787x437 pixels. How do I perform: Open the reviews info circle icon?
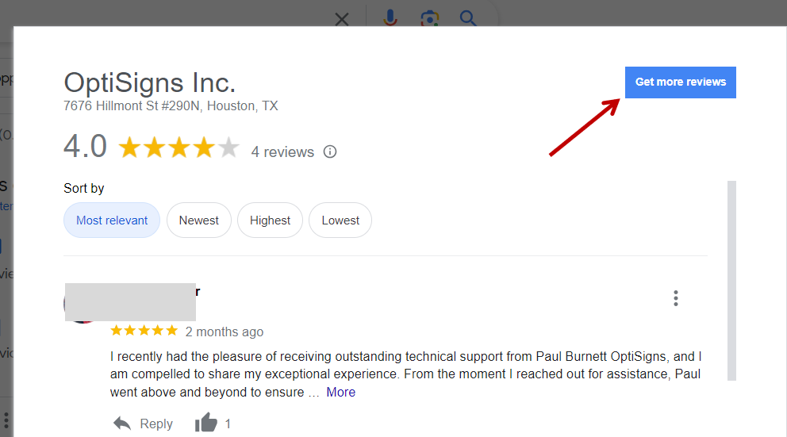point(330,151)
